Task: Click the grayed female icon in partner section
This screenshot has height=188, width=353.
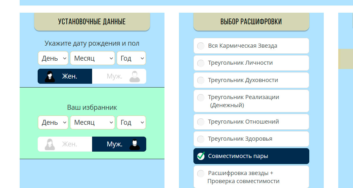Action: pos(50,144)
